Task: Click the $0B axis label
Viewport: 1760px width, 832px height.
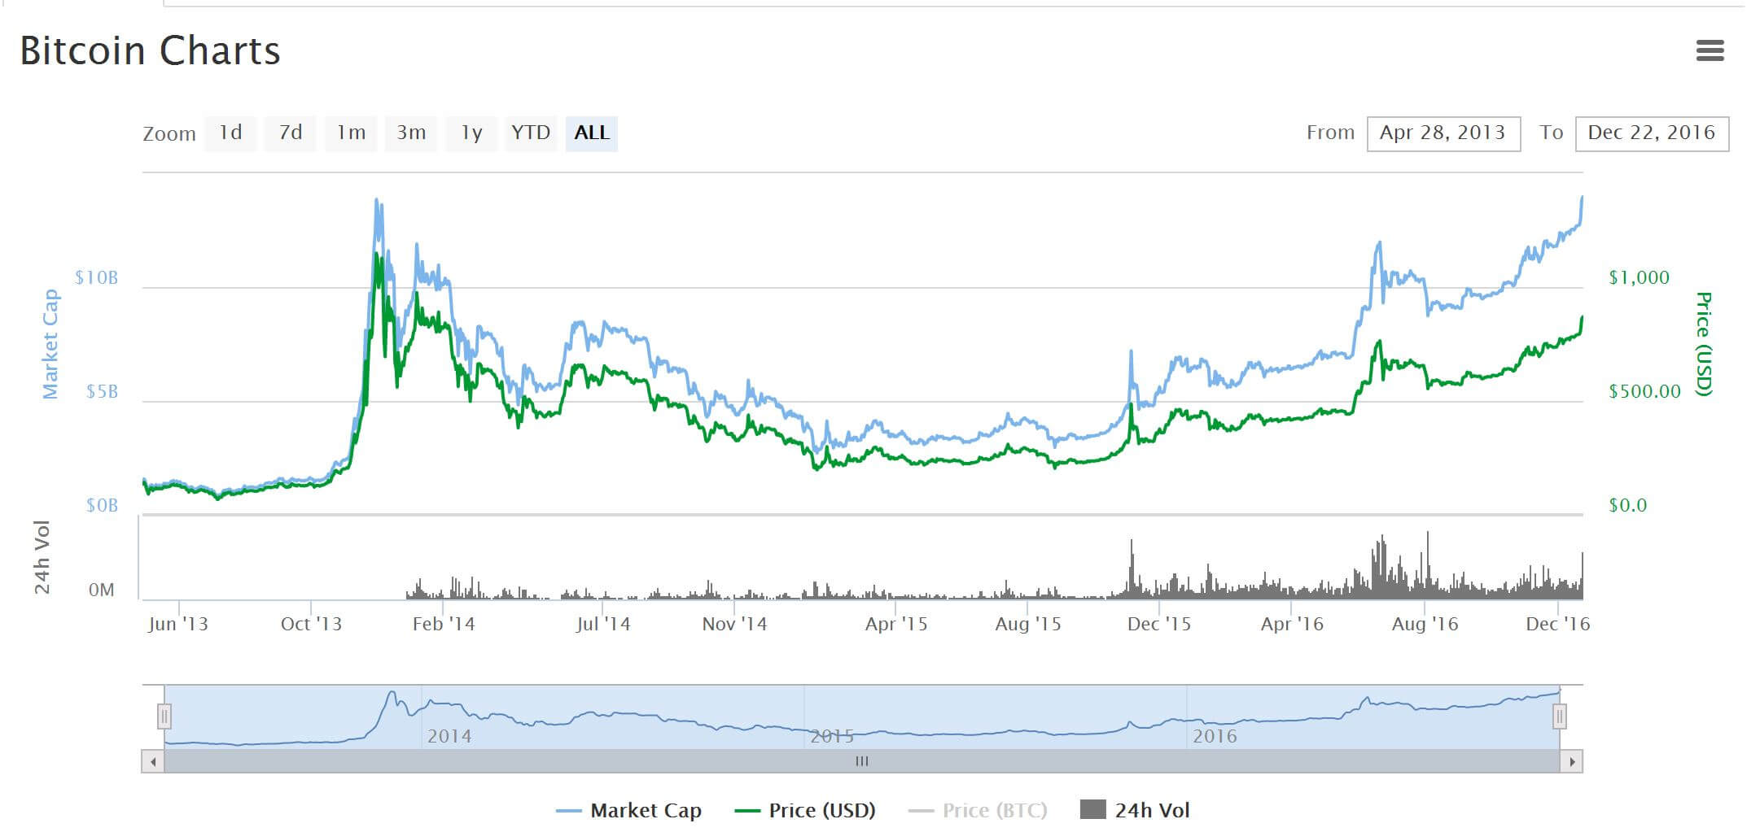Action: [103, 506]
